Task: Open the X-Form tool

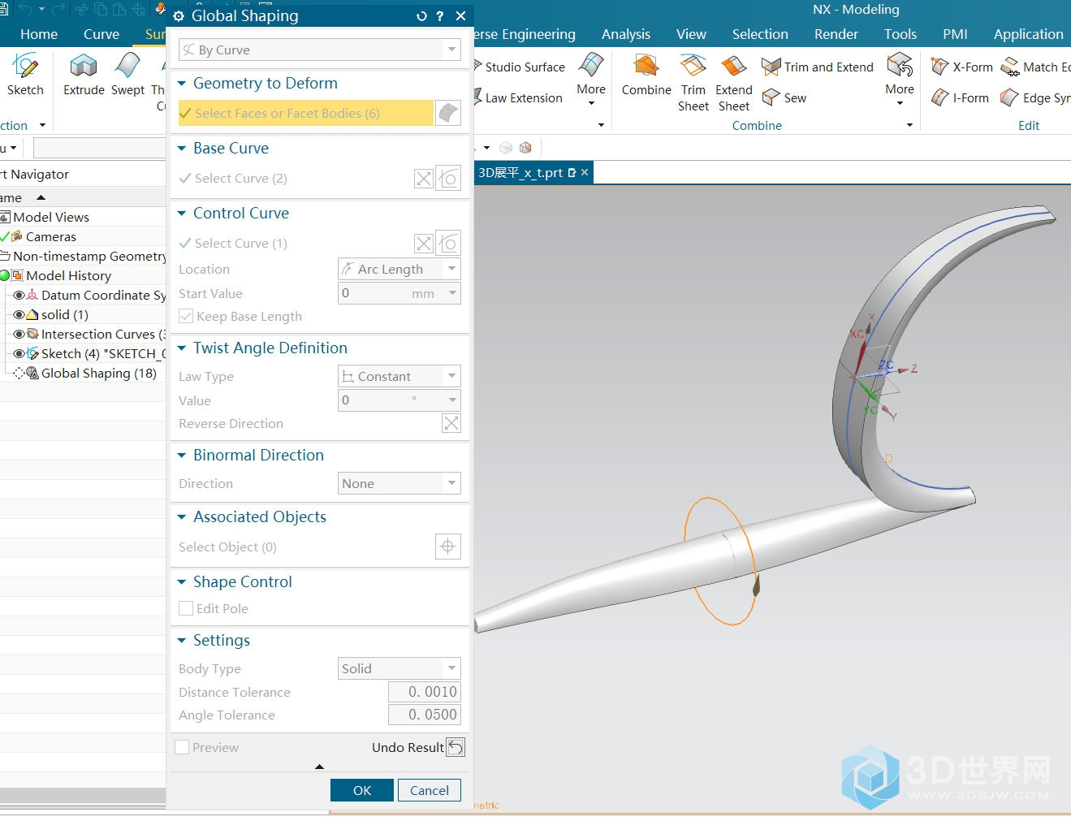Action: pos(962,67)
